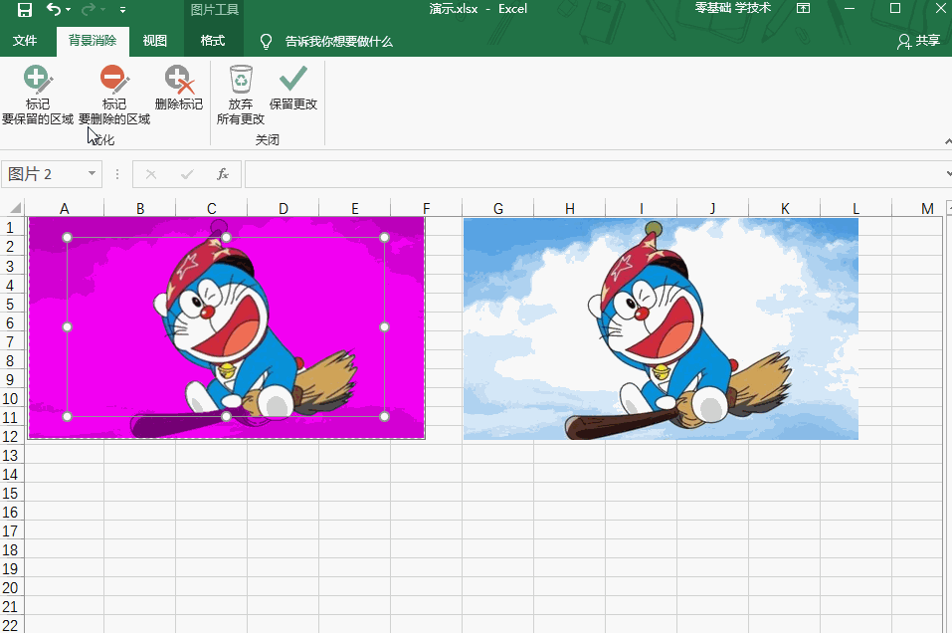Click the original Doraemon picture on right
The image size is (952, 633).
point(661,328)
